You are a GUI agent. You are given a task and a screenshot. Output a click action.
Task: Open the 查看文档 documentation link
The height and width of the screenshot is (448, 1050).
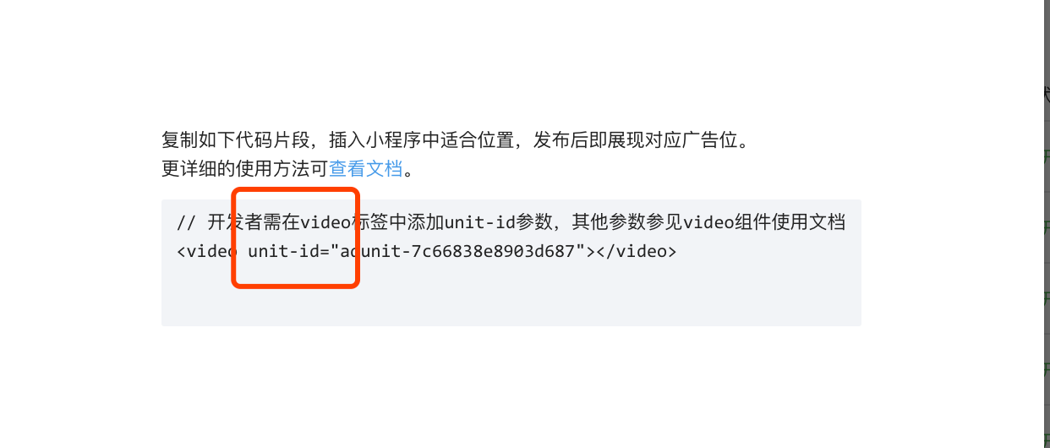[365, 168]
